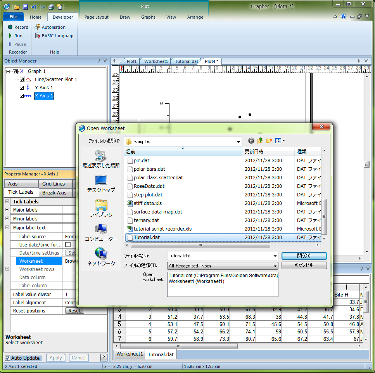Open the Samples folder location dropdown
Image resolution: width=375 pixels, height=373 pixels.
pyautogui.click(x=238, y=142)
